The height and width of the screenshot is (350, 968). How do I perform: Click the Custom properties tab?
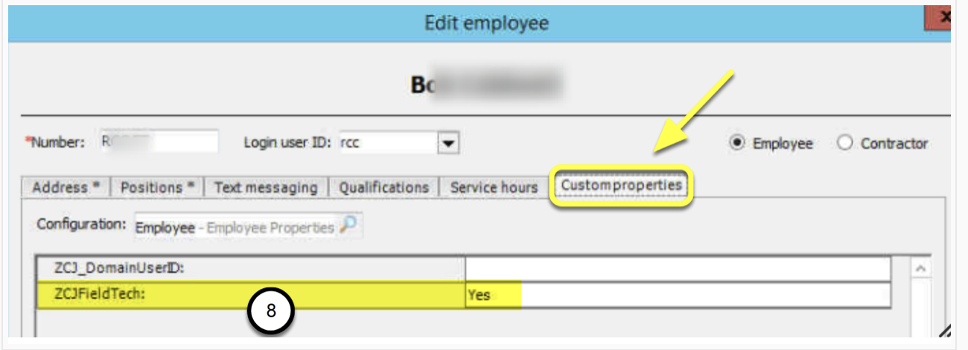point(622,185)
